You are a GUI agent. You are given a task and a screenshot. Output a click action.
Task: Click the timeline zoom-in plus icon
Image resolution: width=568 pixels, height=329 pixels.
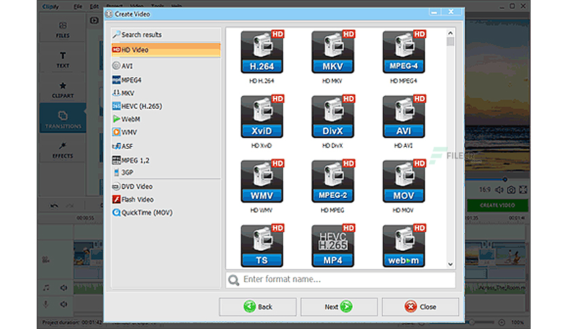(x=501, y=322)
